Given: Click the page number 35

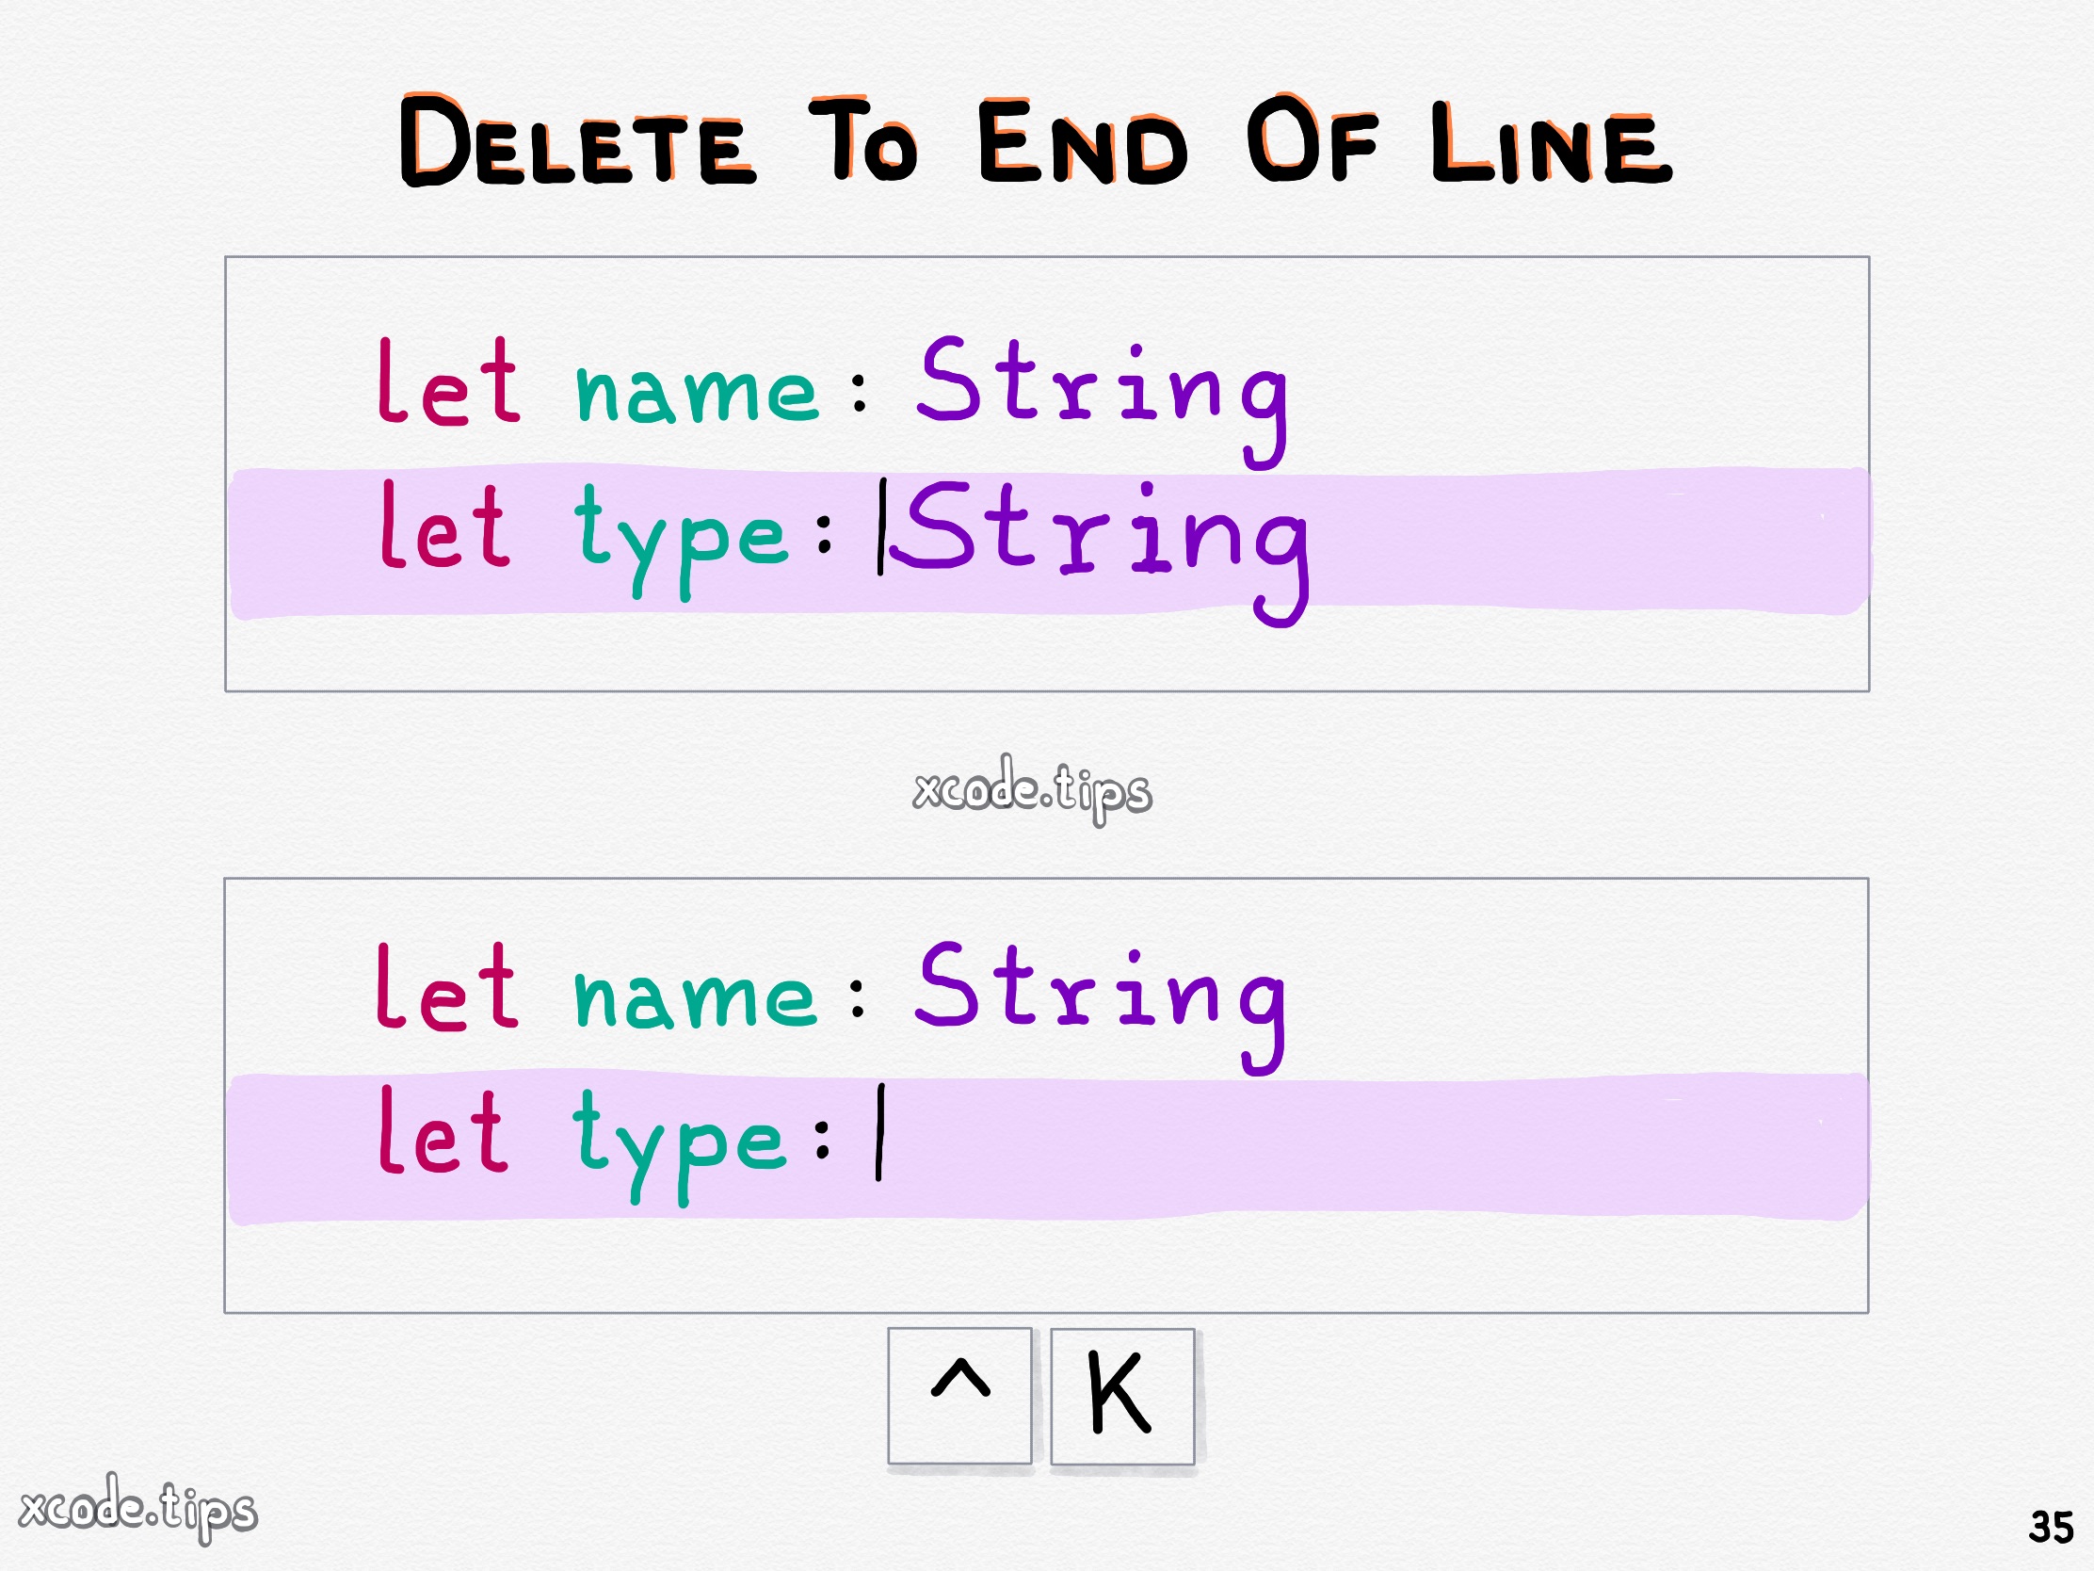Looking at the screenshot, I should coord(2051,1528).
